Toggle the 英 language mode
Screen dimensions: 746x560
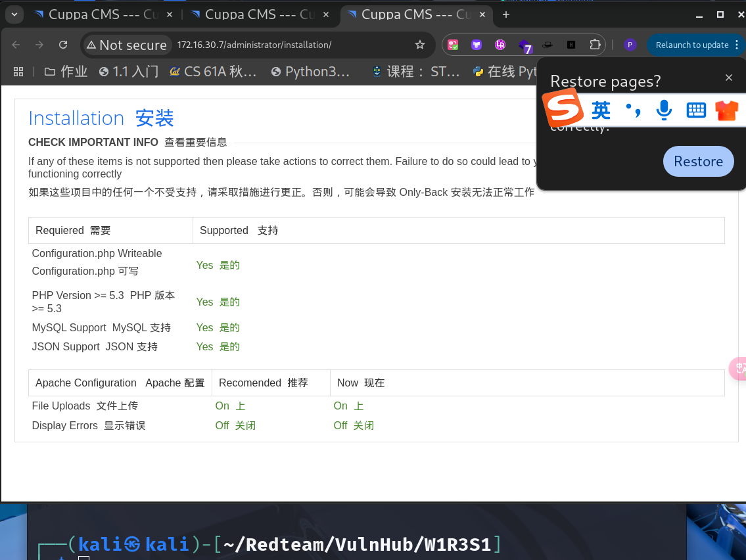tap(601, 110)
